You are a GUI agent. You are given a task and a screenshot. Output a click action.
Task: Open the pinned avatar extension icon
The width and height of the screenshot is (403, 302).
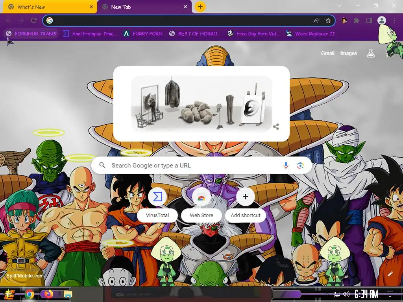[x=344, y=20]
